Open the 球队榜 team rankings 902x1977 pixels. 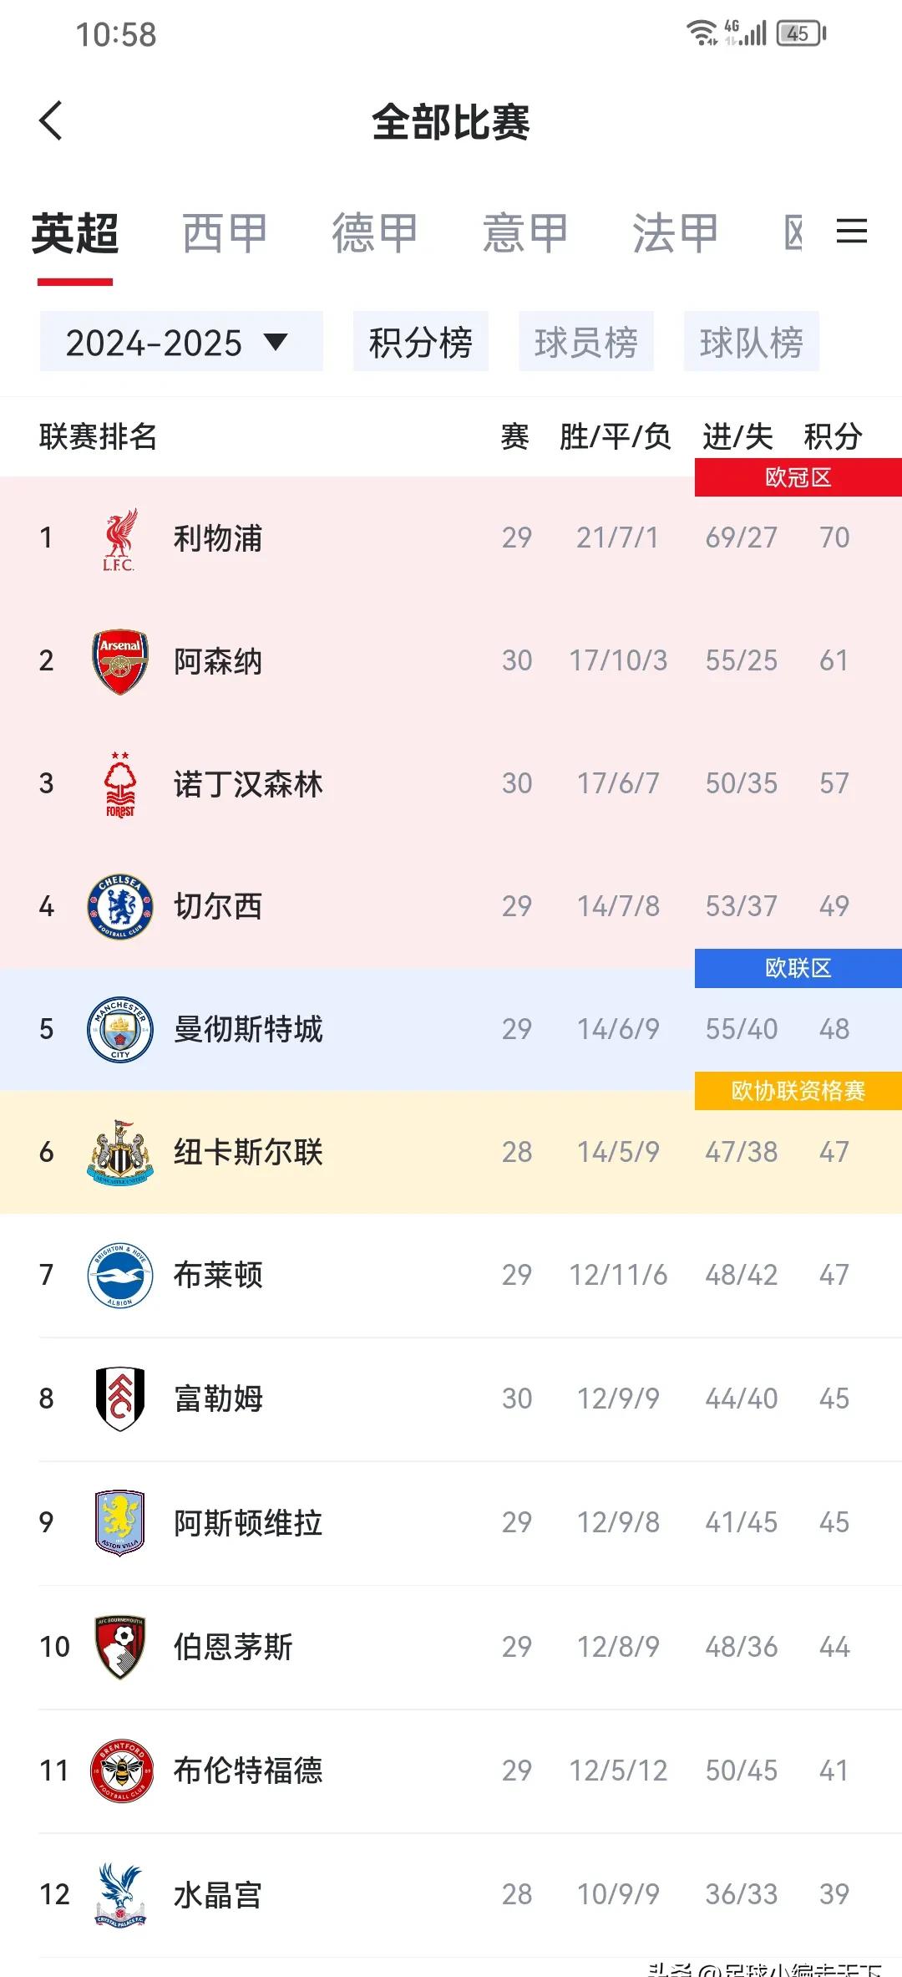[x=752, y=341]
